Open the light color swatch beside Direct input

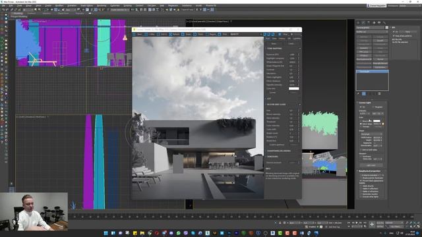click(377, 121)
